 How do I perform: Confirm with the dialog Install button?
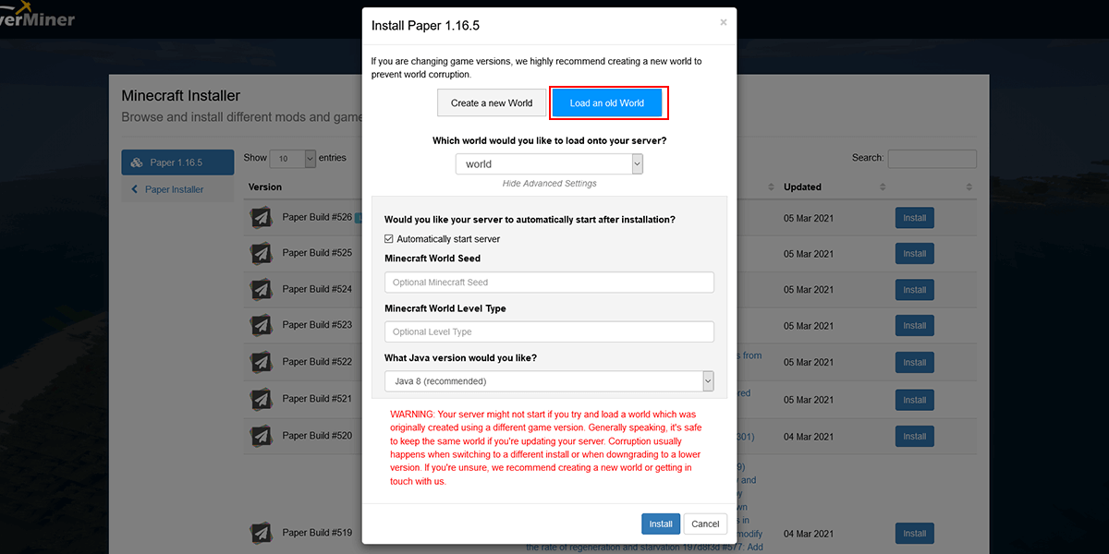(x=661, y=524)
